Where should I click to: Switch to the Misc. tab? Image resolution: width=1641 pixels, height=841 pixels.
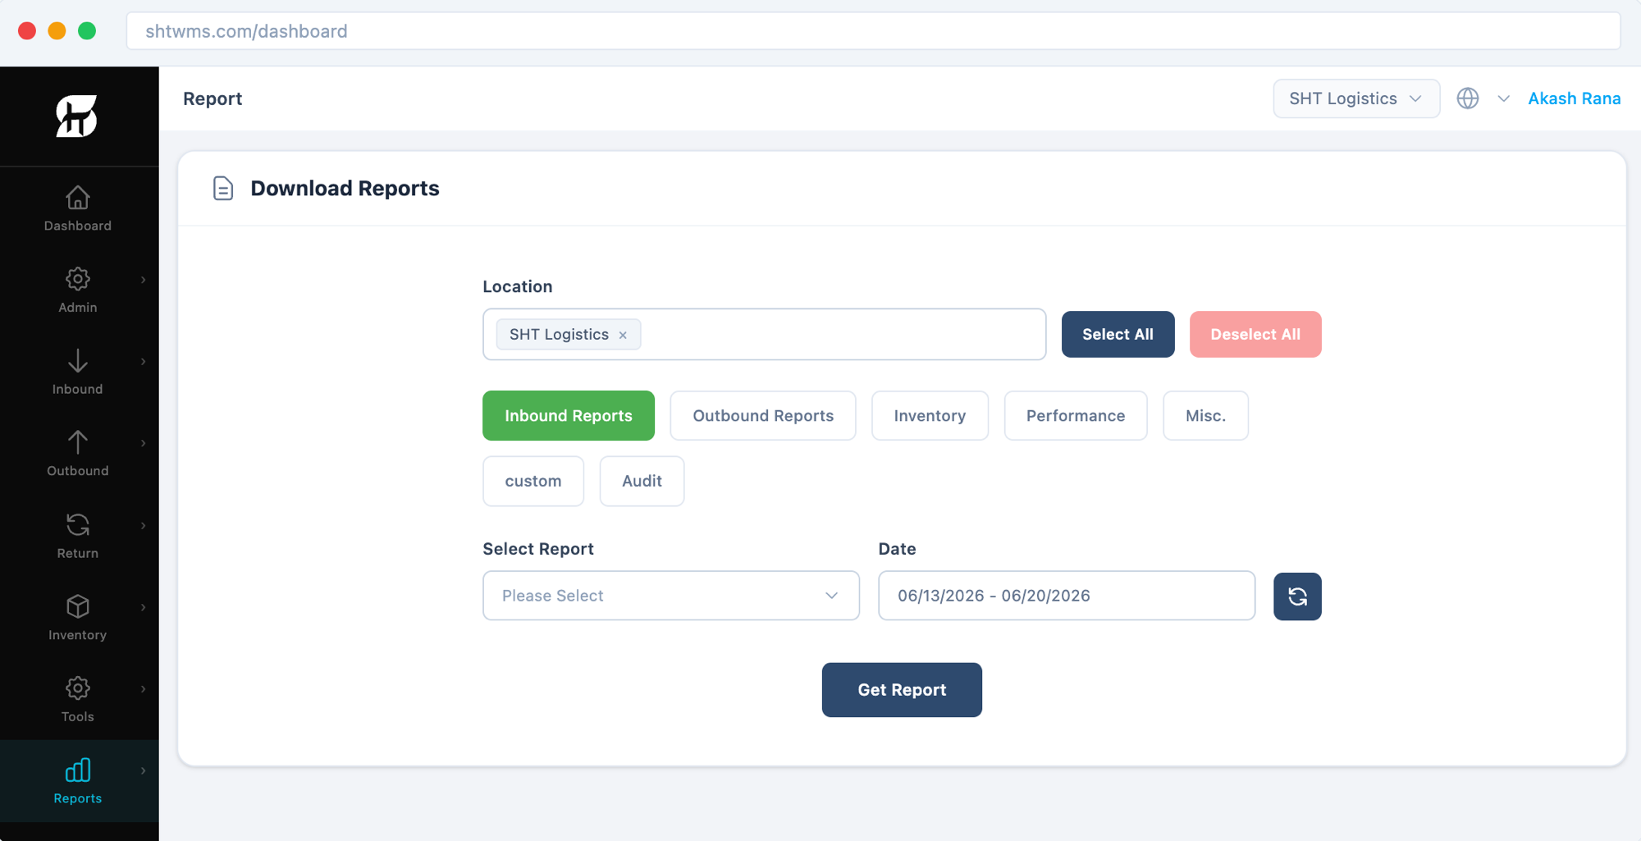pos(1205,416)
